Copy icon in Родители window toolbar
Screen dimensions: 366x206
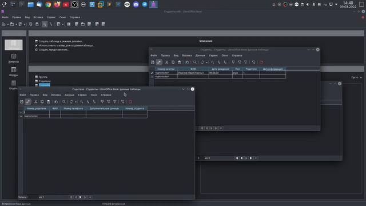(42, 102)
